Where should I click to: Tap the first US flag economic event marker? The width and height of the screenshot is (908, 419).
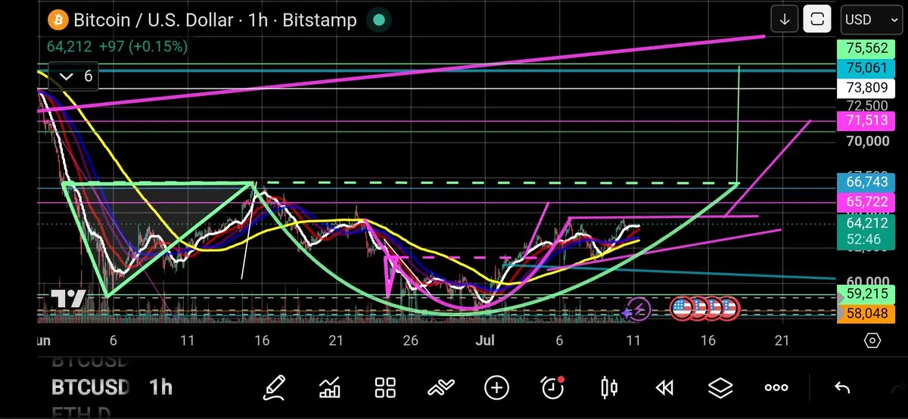pyautogui.click(x=681, y=308)
